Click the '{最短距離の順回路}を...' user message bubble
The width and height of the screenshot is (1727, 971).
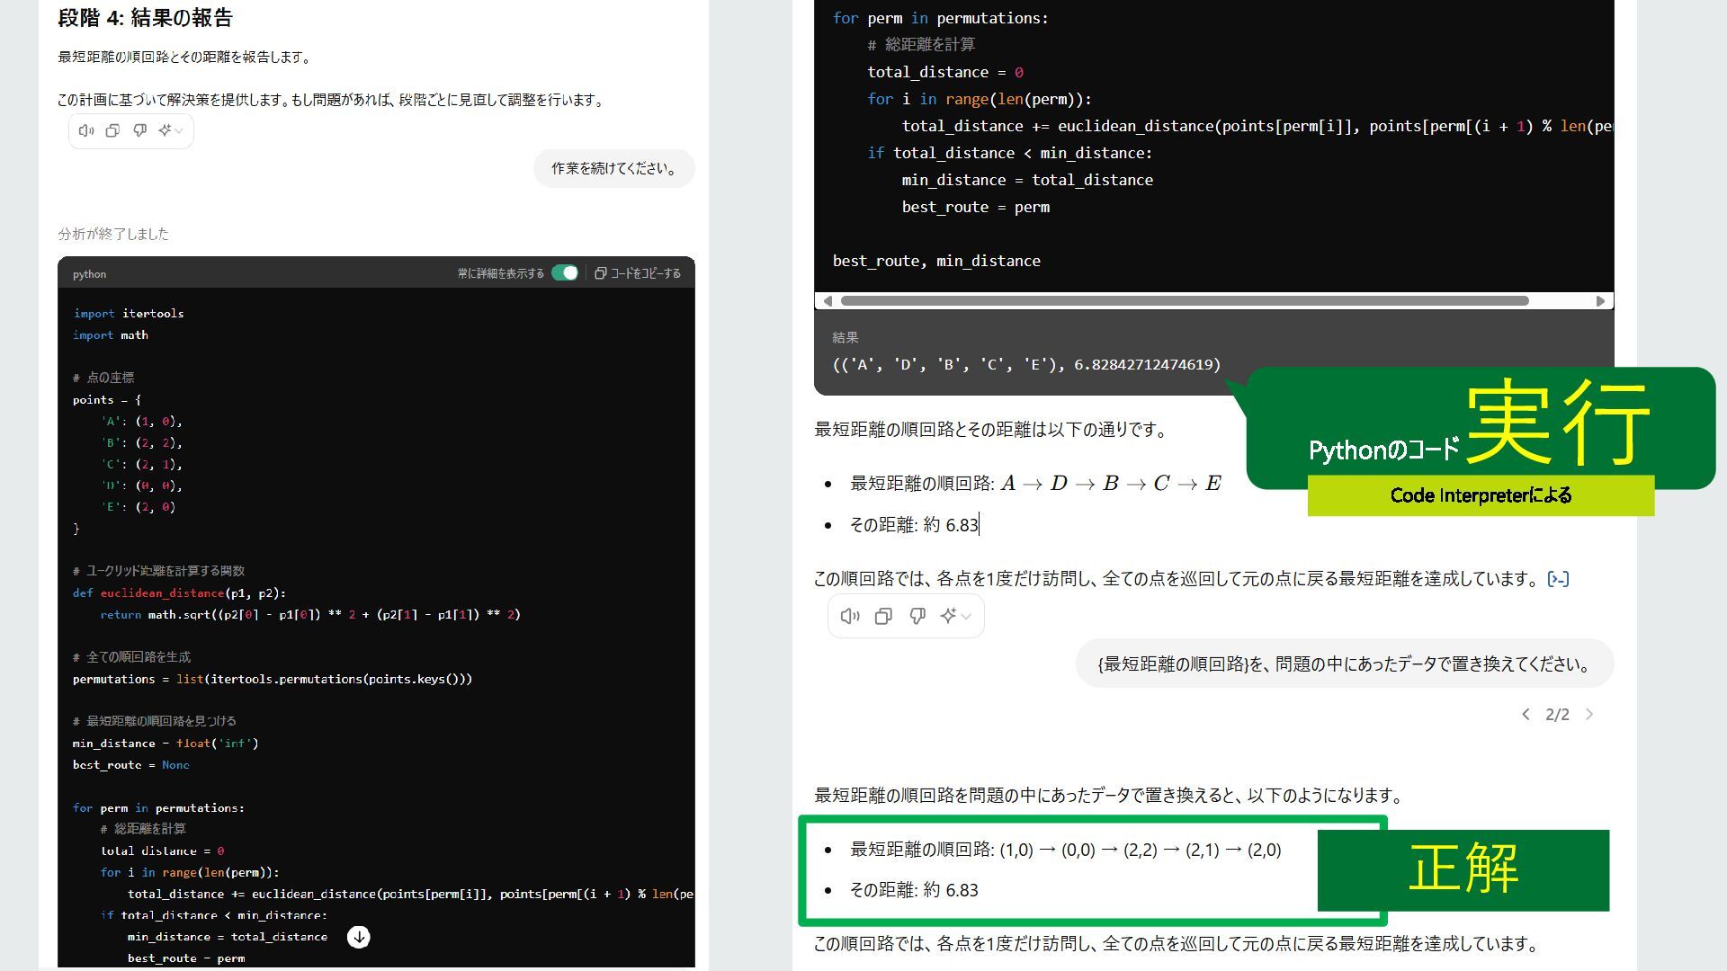[1344, 664]
